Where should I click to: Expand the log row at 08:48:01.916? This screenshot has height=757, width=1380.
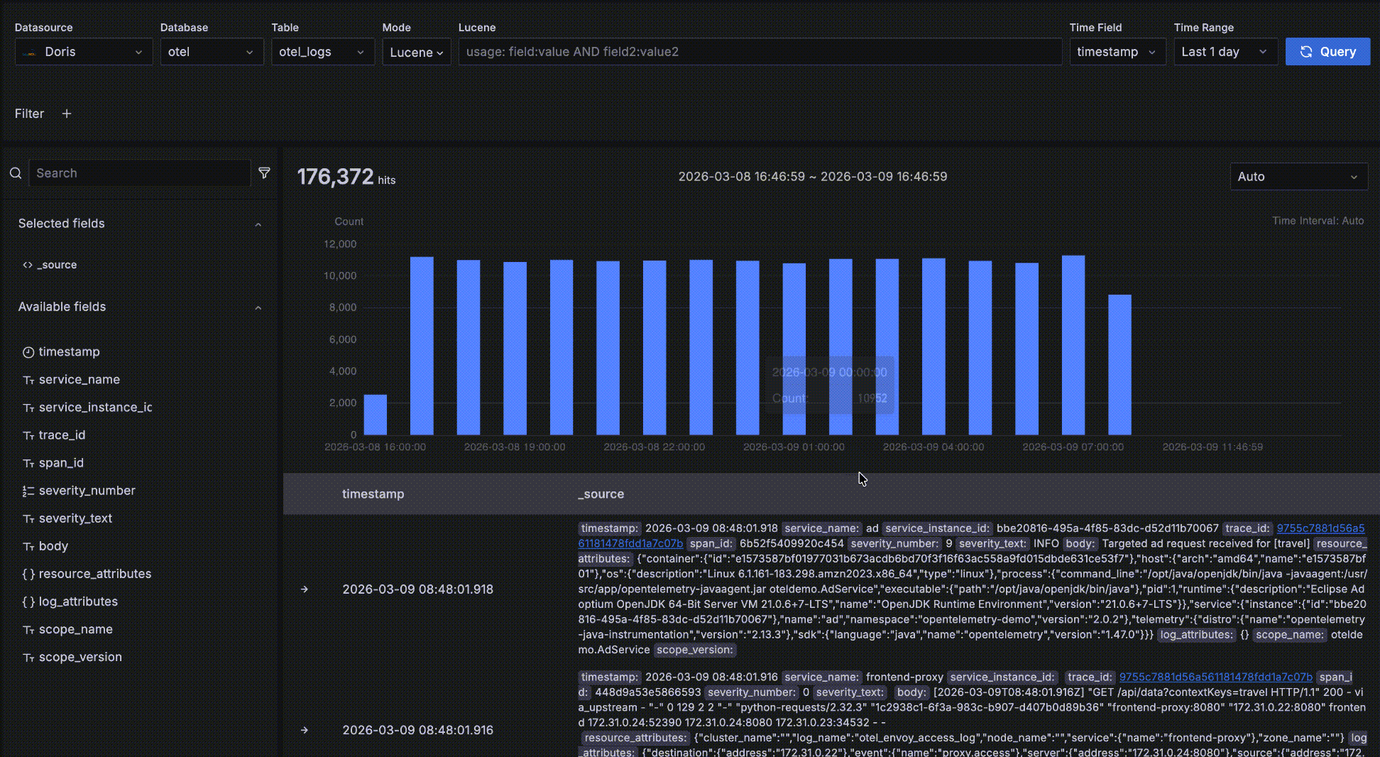tap(305, 730)
